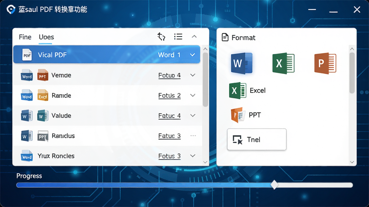Select the Vemde file name

click(61, 75)
